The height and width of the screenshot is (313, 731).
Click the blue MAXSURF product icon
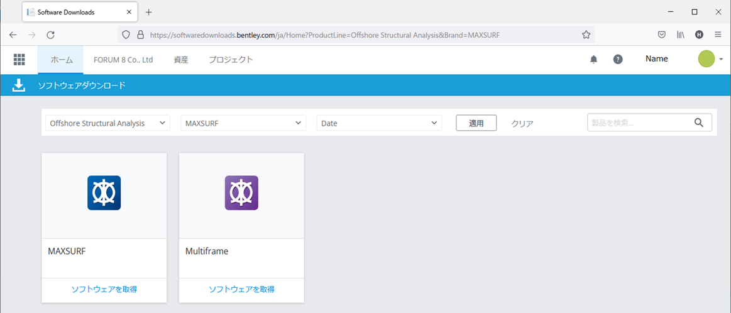coord(104,193)
